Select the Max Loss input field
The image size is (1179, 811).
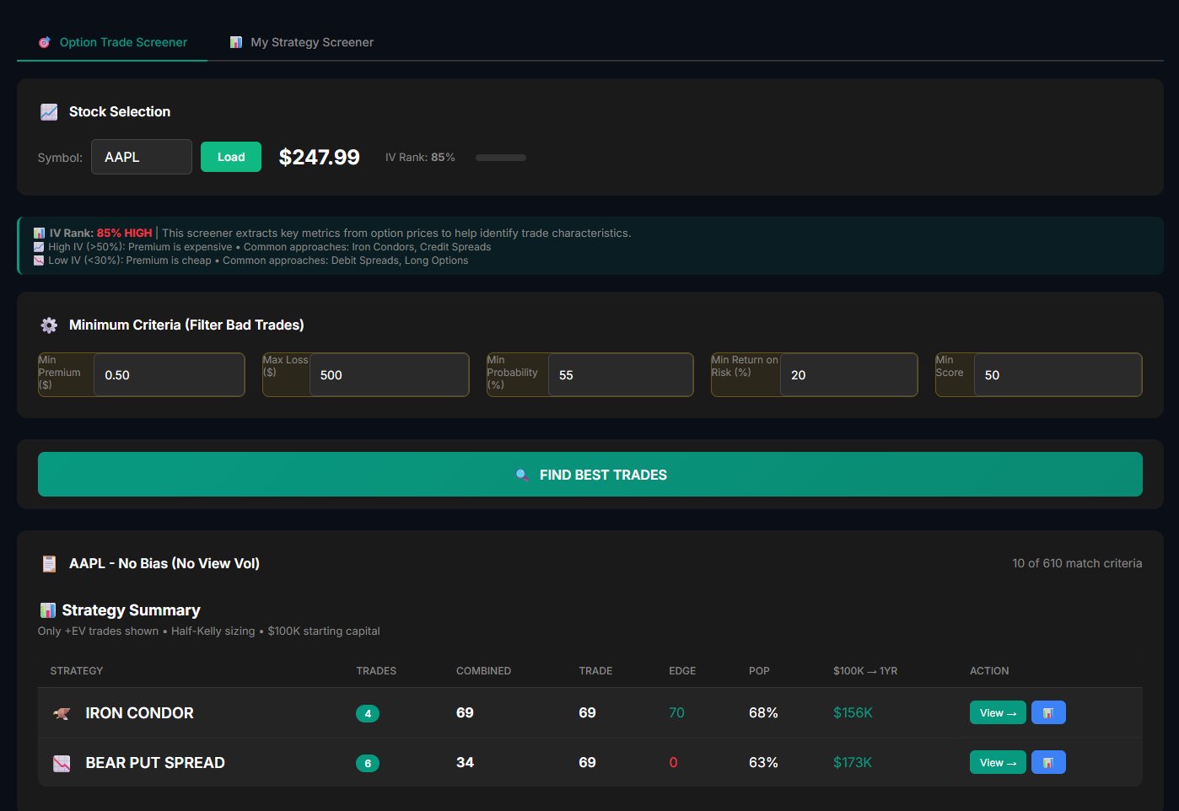pyautogui.click(x=388, y=375)
